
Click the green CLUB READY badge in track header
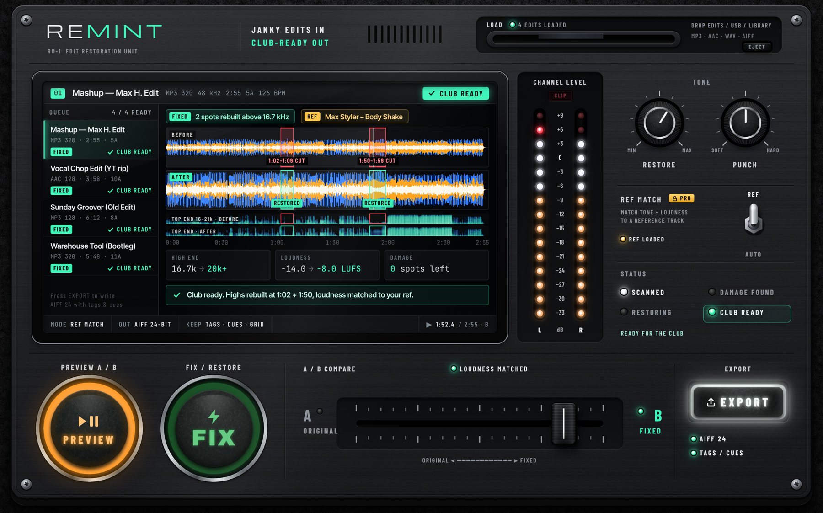tap(456, 93)
